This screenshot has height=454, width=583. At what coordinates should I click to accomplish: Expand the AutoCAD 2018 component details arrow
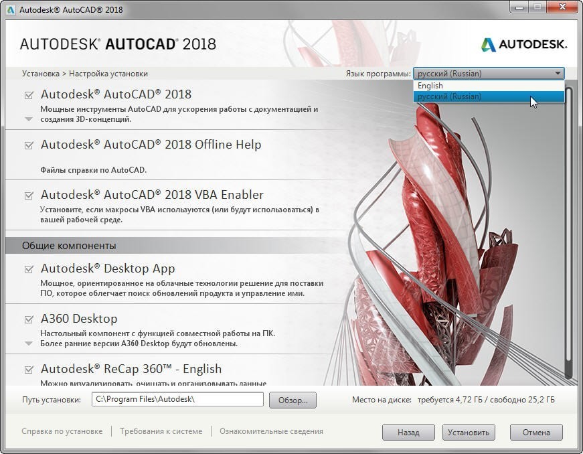click(29, 119)
